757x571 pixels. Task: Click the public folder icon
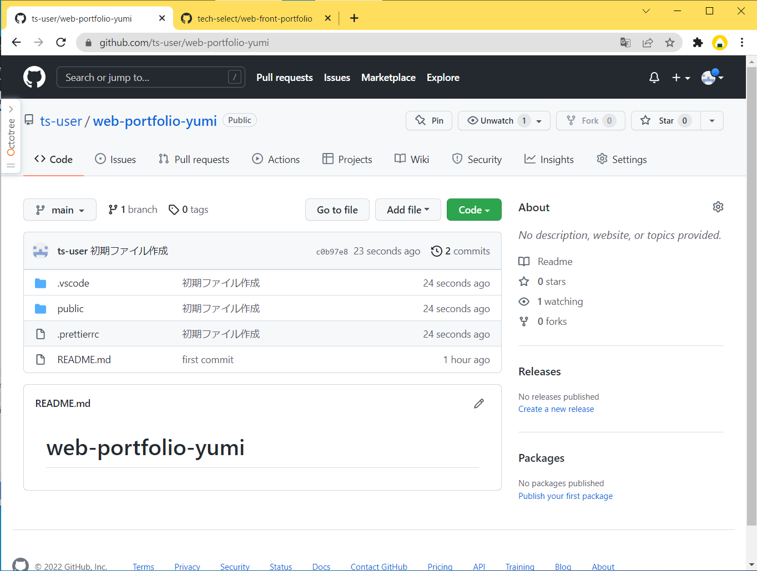41,309
